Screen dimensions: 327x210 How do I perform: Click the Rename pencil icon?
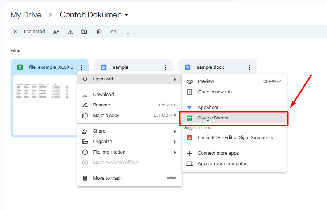click(85, 105)
